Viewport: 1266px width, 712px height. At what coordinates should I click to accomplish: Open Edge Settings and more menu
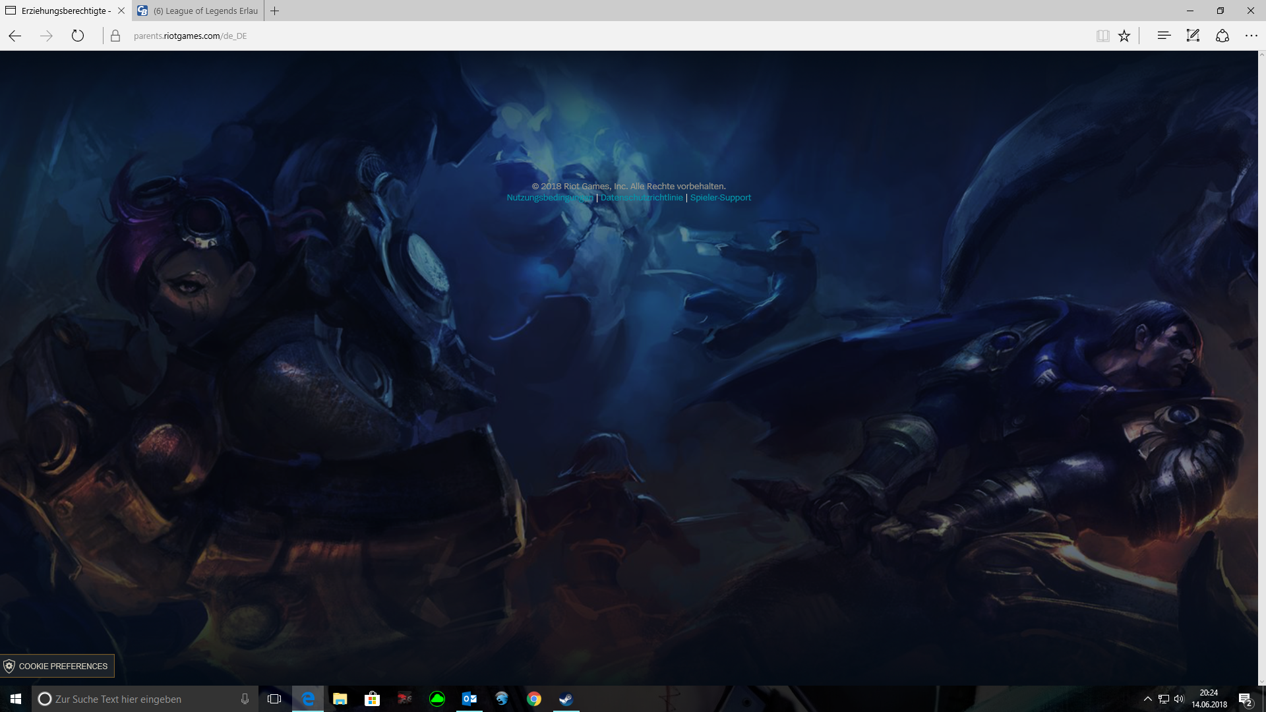(x=1251, y=36)
